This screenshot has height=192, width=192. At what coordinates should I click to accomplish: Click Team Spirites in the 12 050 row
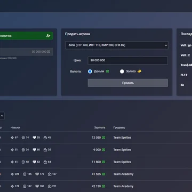pyautogui.click(x=122, y=138)
